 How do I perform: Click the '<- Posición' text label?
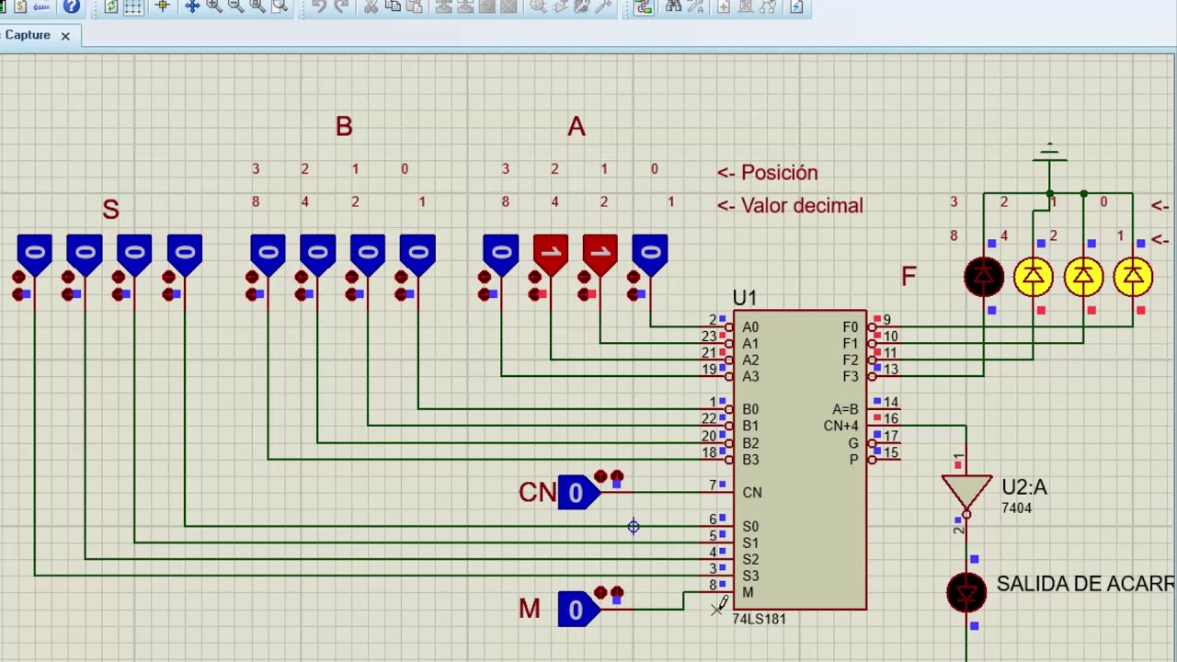767,173
